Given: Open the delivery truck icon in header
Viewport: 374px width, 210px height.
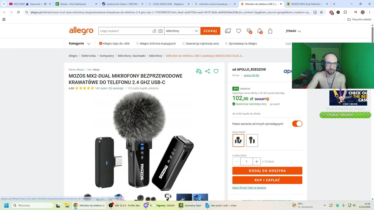Looking at the screenshot, I should pyautogui.click(x=228, y=31).
